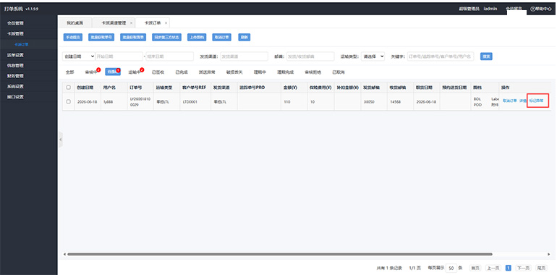Viewport: 557px width, 275px height.
Task: Open the POD document link
Action: coord(477,105)
